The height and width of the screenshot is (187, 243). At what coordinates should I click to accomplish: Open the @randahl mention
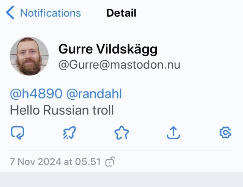click(94, 93)
